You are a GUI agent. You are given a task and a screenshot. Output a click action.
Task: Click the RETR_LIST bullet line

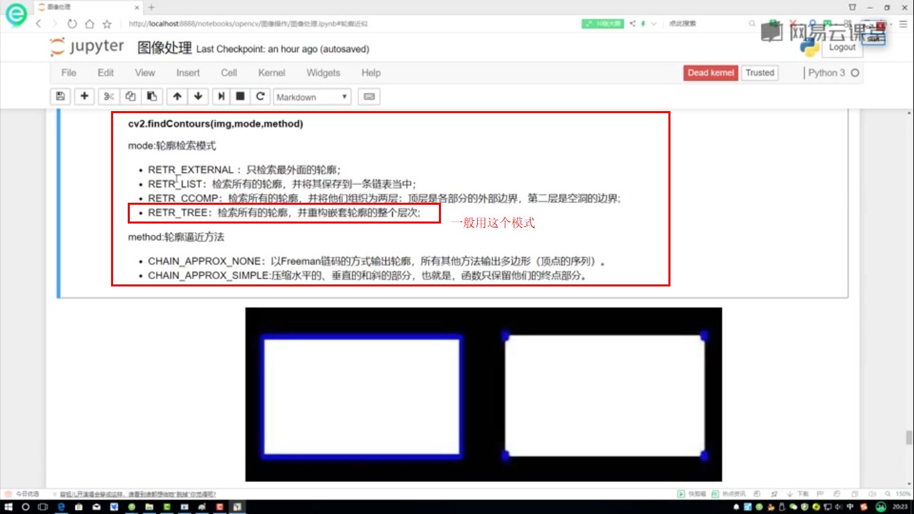[282, 183]
